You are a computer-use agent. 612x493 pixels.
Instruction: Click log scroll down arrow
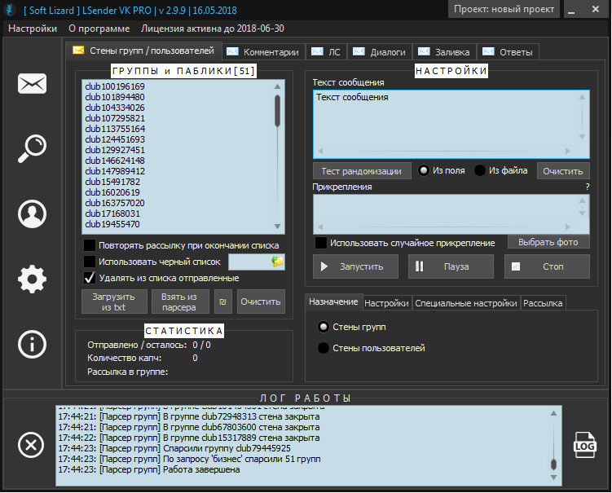pos(553,478)
